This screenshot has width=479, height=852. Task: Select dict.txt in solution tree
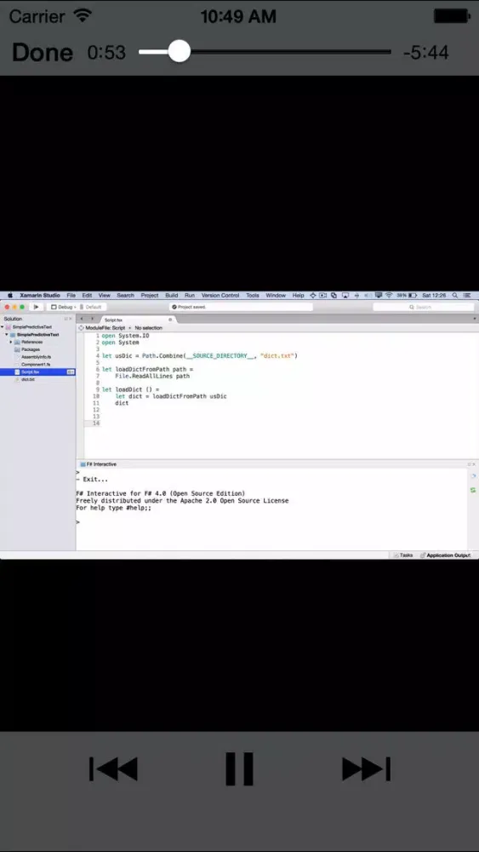[x=28, y=379]
